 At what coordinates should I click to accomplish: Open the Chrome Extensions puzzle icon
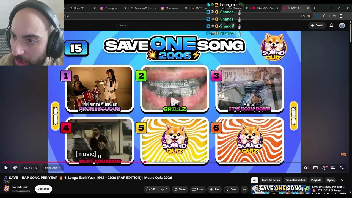(x=325, y=16)
